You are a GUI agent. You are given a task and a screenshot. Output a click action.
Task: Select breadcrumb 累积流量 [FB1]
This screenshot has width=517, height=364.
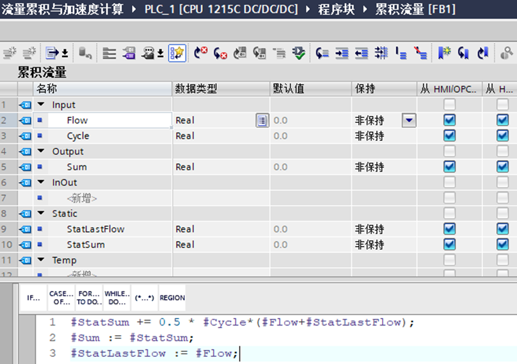point(415,9)
